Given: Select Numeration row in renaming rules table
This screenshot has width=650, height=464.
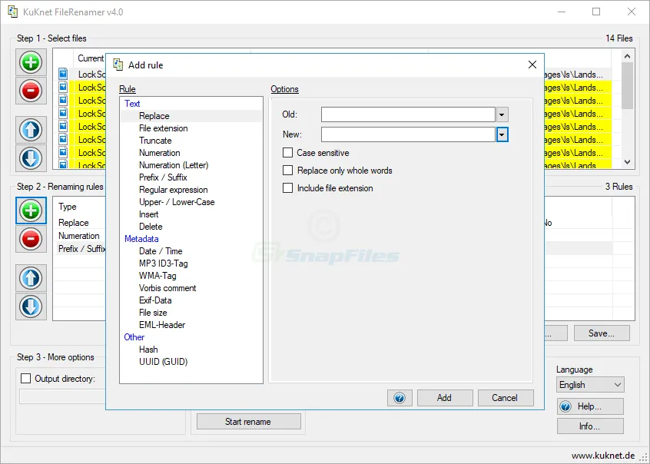Looking at the screenshot, I should (x=79, y=236).
